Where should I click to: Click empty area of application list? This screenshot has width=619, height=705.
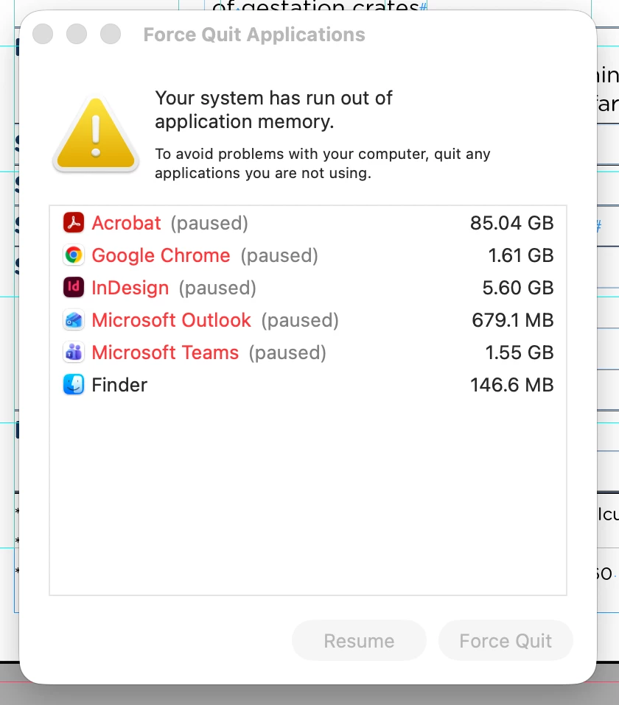307,500
